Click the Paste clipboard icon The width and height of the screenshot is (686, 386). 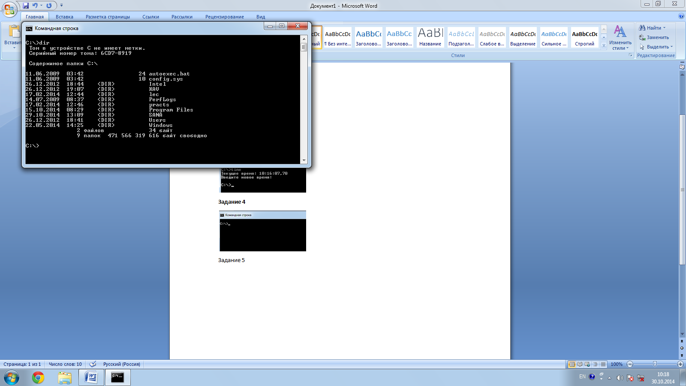pyautogui.click(x=14, y=32)
